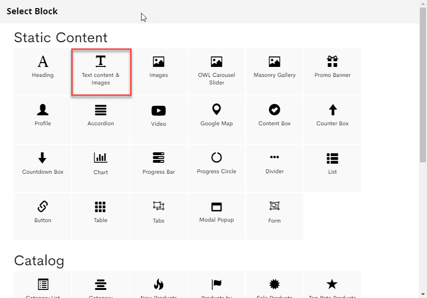Click the 'Static Content' section heading
The width and height of the screenshot is (427, 298).
[61, 37]
